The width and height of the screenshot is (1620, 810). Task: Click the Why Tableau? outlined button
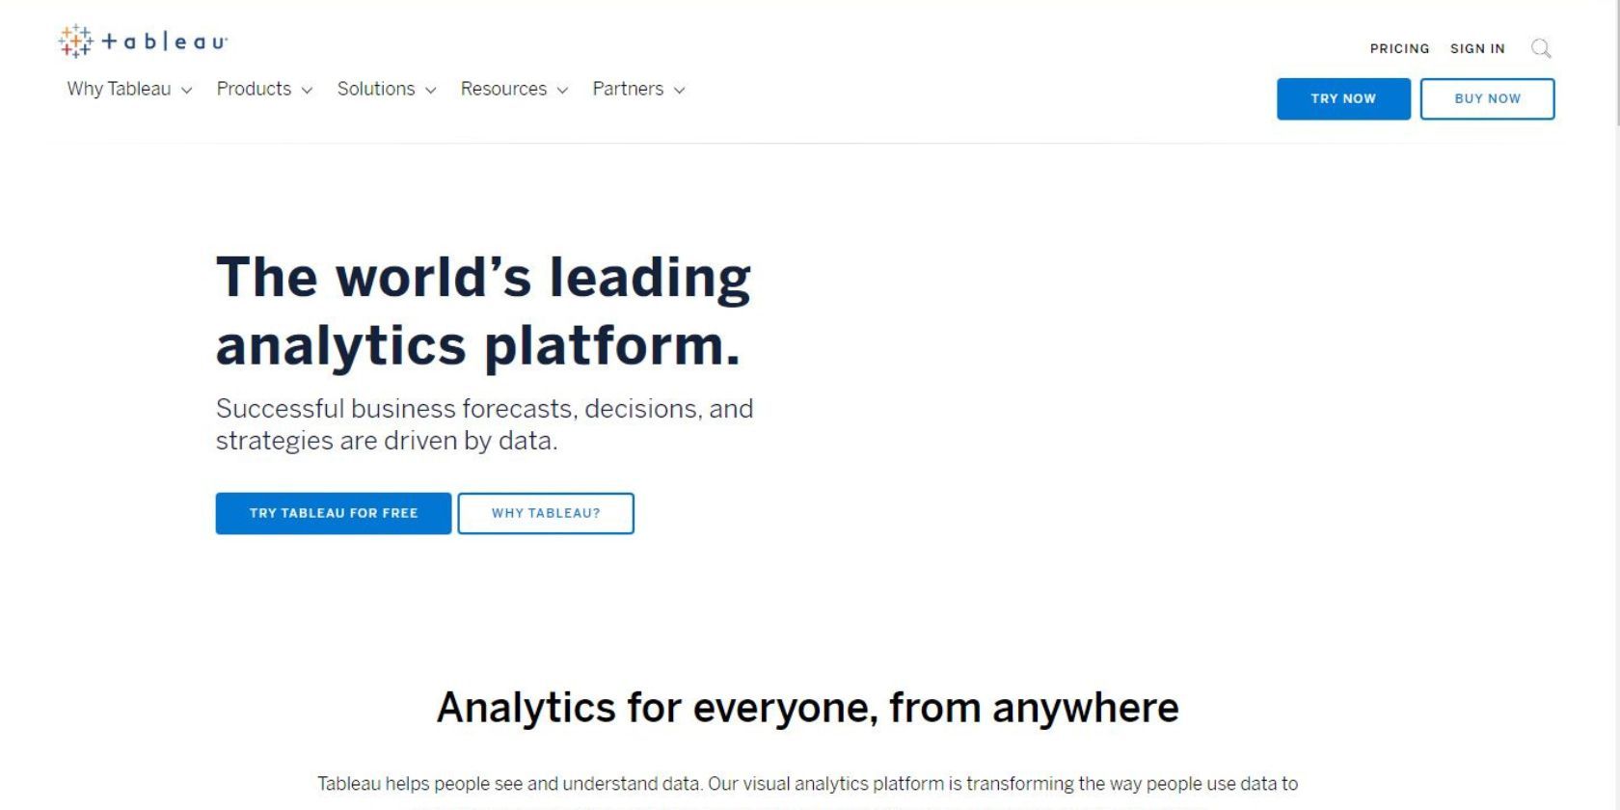(546, 513)
